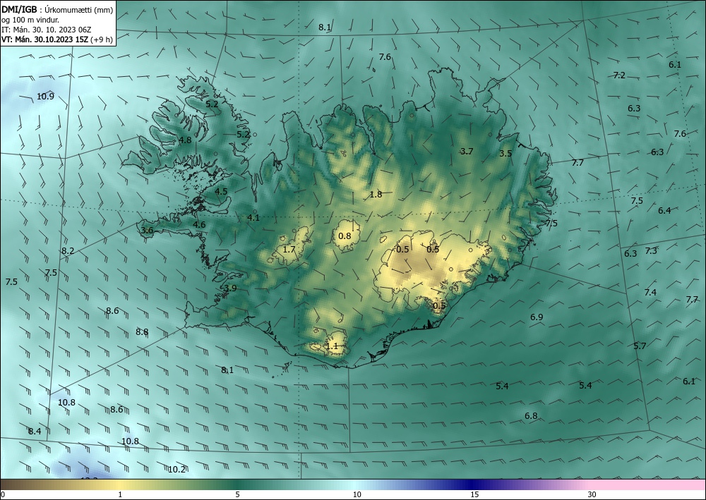The width and height of the screenshot is (706, 500).
Task: Click the 8.8 value label
Action: [142, 332]
